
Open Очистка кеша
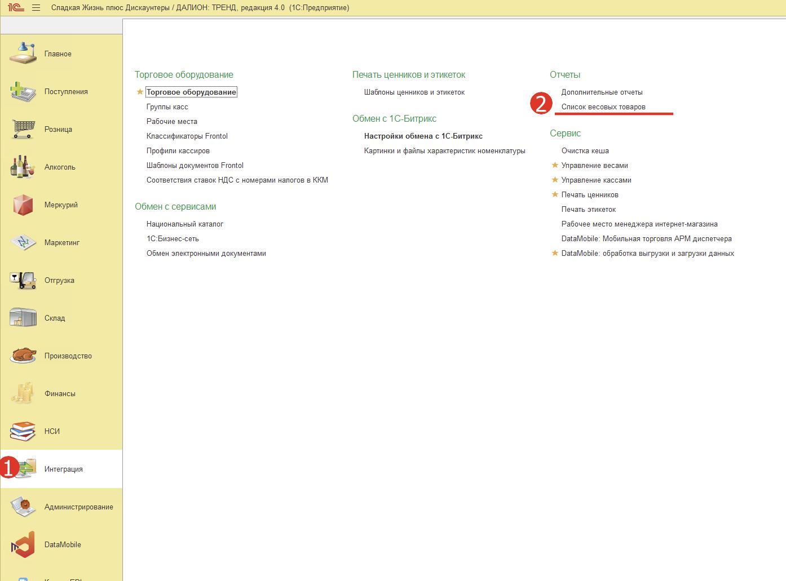click(x=585, y=150)
